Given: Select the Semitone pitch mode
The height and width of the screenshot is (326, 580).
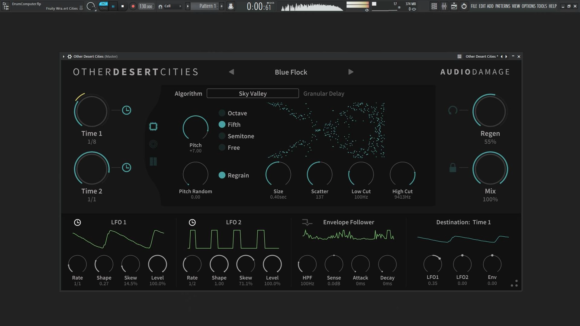Looking at the screenshot, I should click(236, 136).
